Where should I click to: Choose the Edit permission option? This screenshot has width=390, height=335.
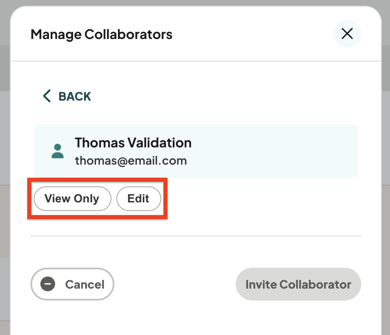point(139,199)
